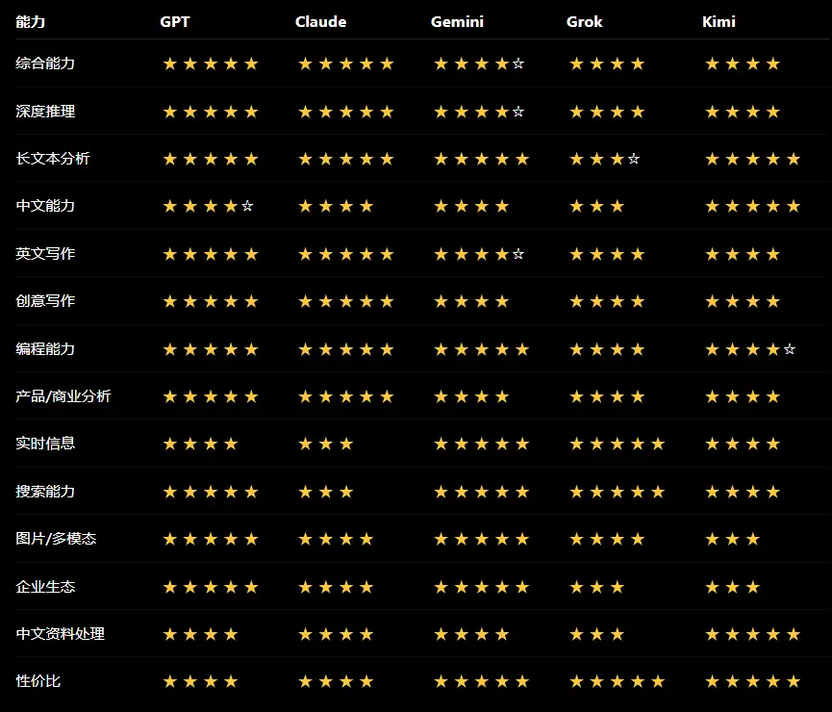Click Kimi's star rating for 图片/多模态

coord(732,540)
